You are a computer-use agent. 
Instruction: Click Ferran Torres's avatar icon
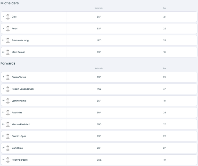(x=8, y=77)
